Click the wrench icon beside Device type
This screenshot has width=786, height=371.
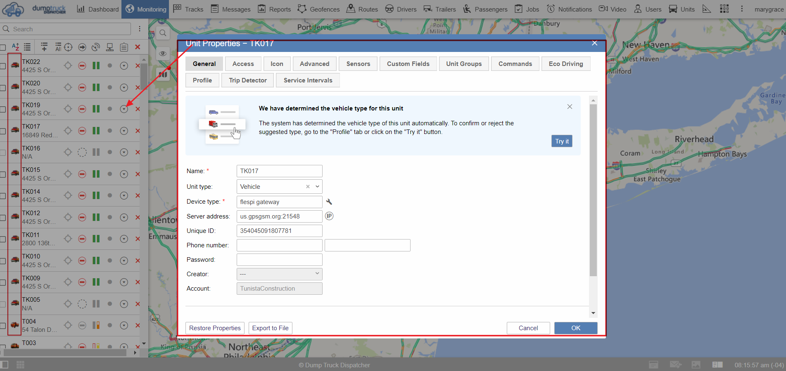coord(329,202)
